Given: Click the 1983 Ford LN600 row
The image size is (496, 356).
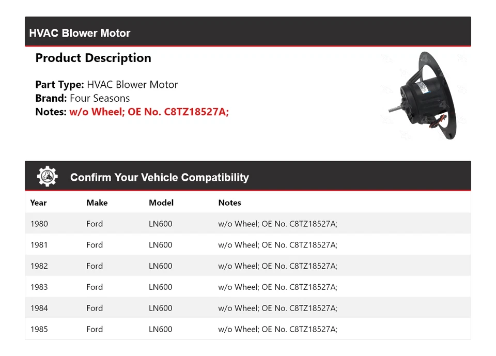Looking at the screenshot, I should coord(247,287).
